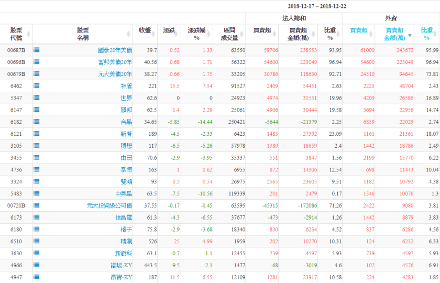The width and height of the screenshot is (440, 283).
Task: Click the list icon beside stock 00687B
Action: coord(37,50)
